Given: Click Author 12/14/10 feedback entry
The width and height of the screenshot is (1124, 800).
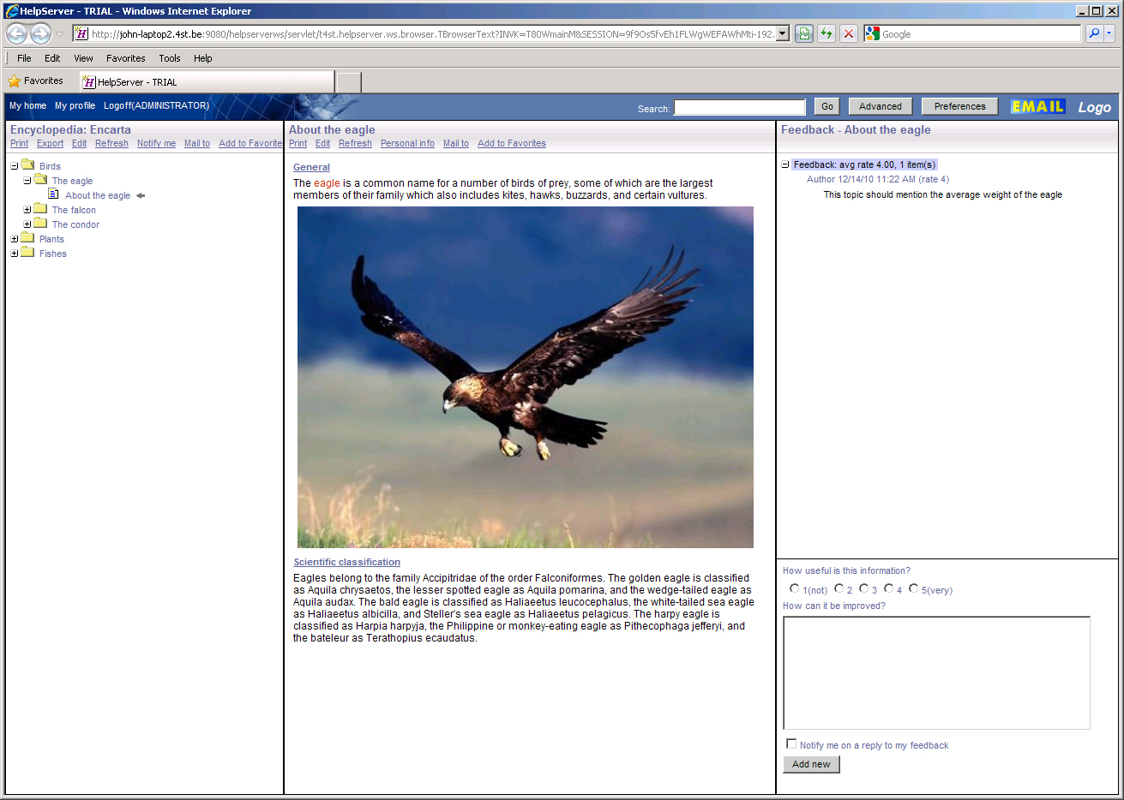Looking at the screenshot, I should (x=877, y=179).
